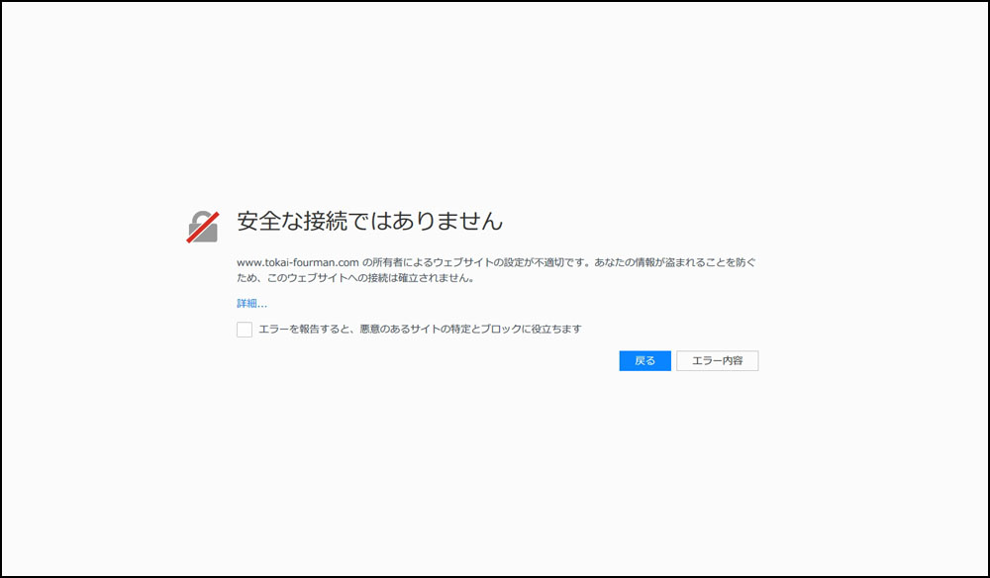The width and height of the screenshot is (990, 578).
Task: Click the エラーを報告すると label text
Action: pyautogui.click(x=420, y=329)
